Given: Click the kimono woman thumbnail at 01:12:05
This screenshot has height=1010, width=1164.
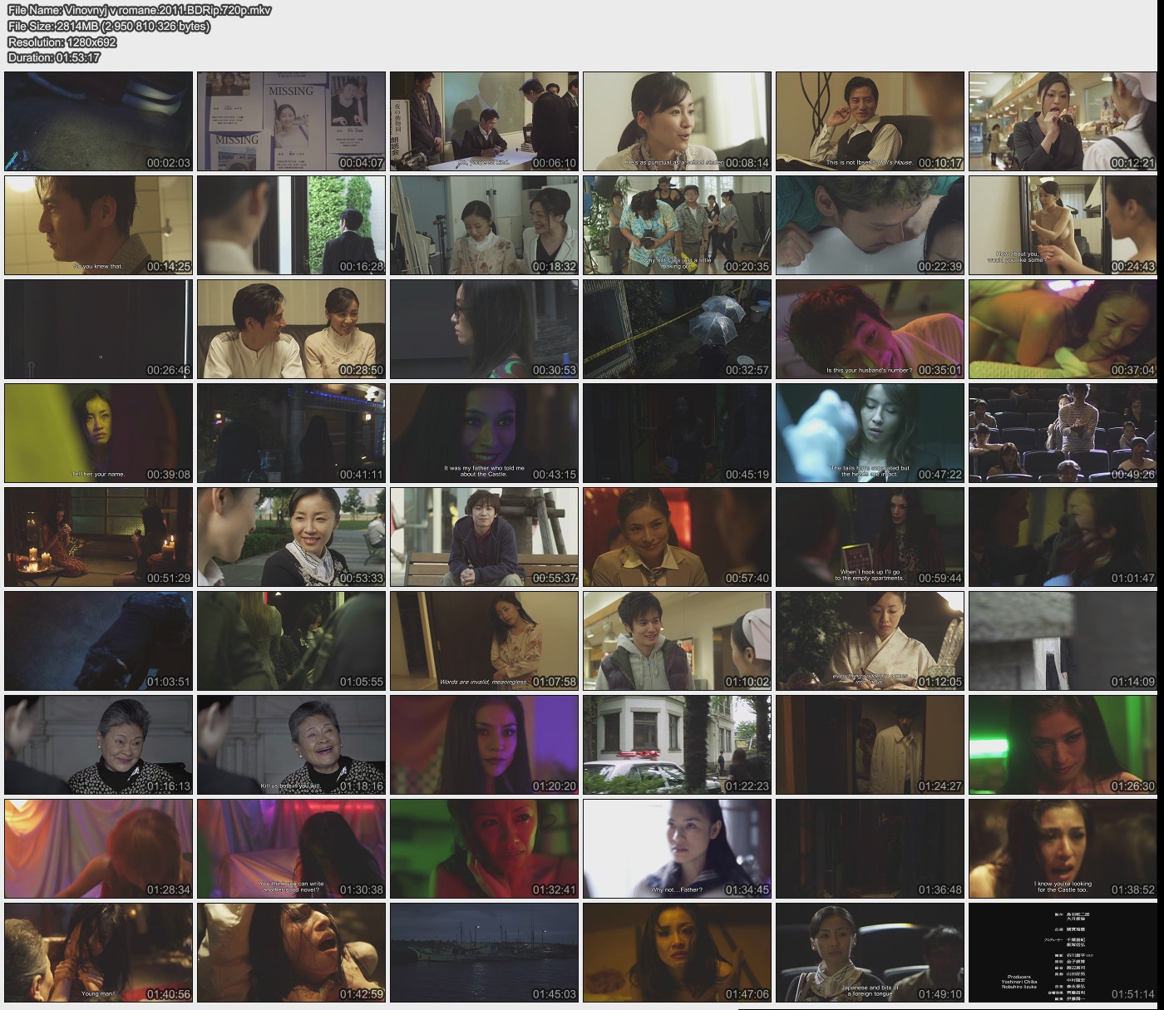Looking at the screenshot, I should (x=870, y=641).
